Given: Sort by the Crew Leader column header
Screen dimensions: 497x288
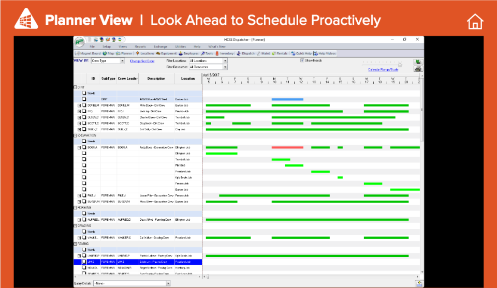Looking at the screenshot, I should point(128,79).
